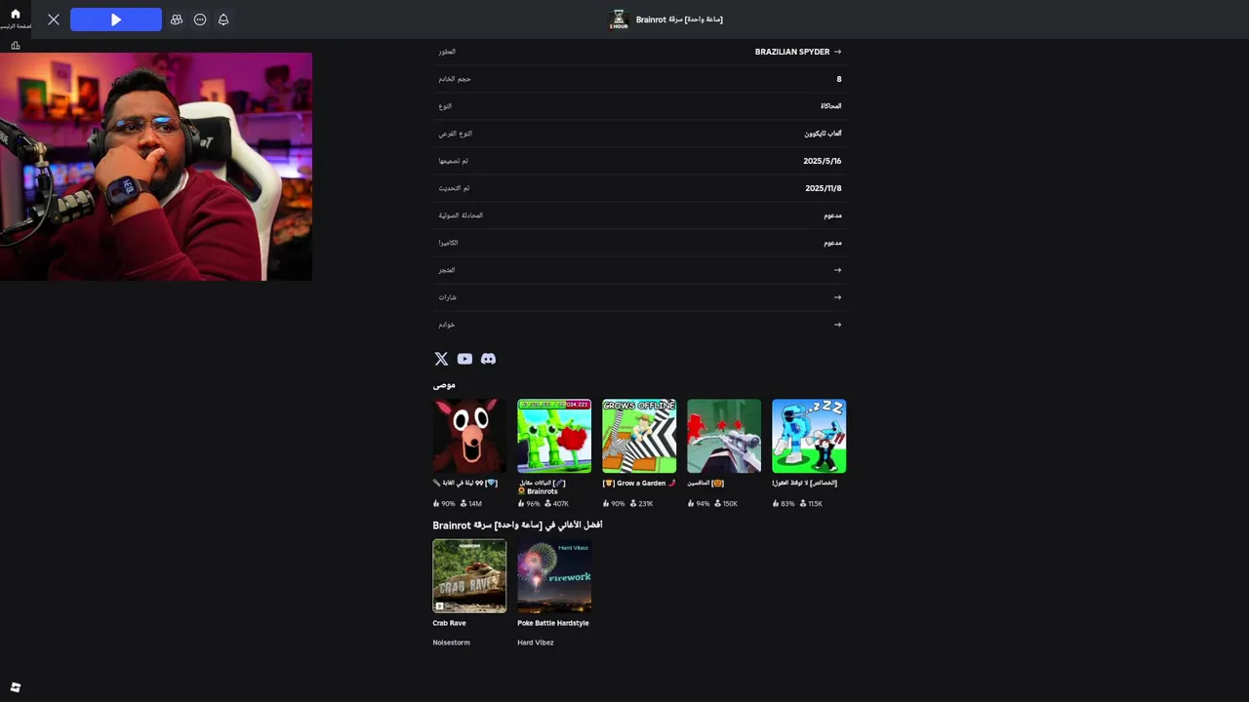Click the 14M players count
This screenshot has height=702, width=1249.
tap(475, 504)
